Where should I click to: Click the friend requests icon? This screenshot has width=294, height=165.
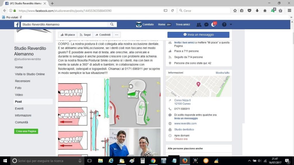click(x=199, y=25)
